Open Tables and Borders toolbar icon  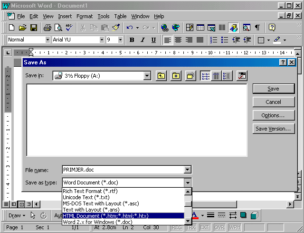tap(190, 28)
